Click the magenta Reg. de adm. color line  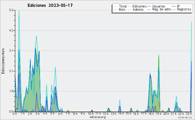click(x=149, y=9)
